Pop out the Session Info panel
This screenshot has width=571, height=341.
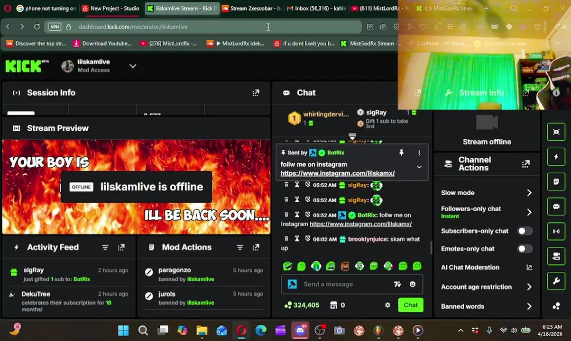(256, 93)
